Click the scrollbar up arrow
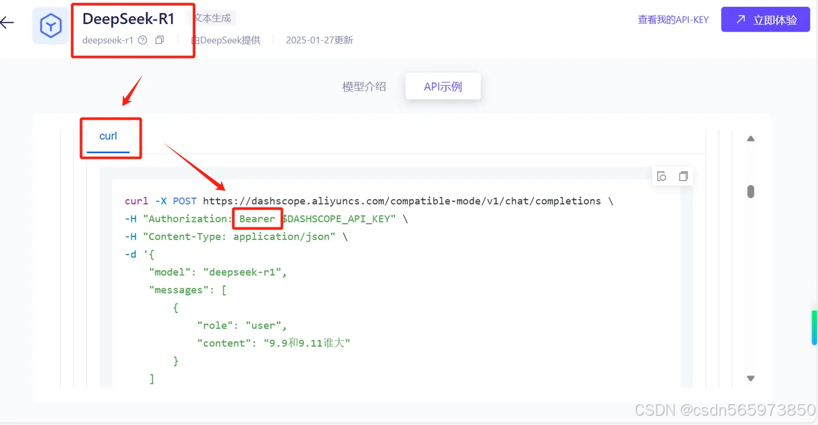Image resolution: width=818 pixels, height=425 pixels. click(751, 139)
